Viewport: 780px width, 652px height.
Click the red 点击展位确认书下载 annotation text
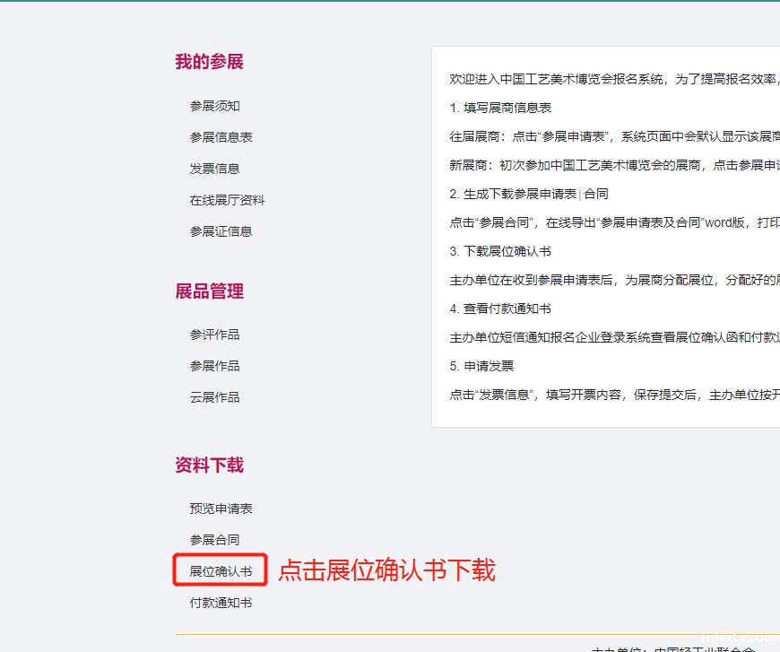pos(386,570)
